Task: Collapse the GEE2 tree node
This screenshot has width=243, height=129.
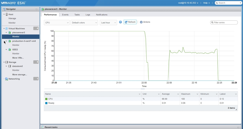Action: pyautogui.click(x=6, y=49)
